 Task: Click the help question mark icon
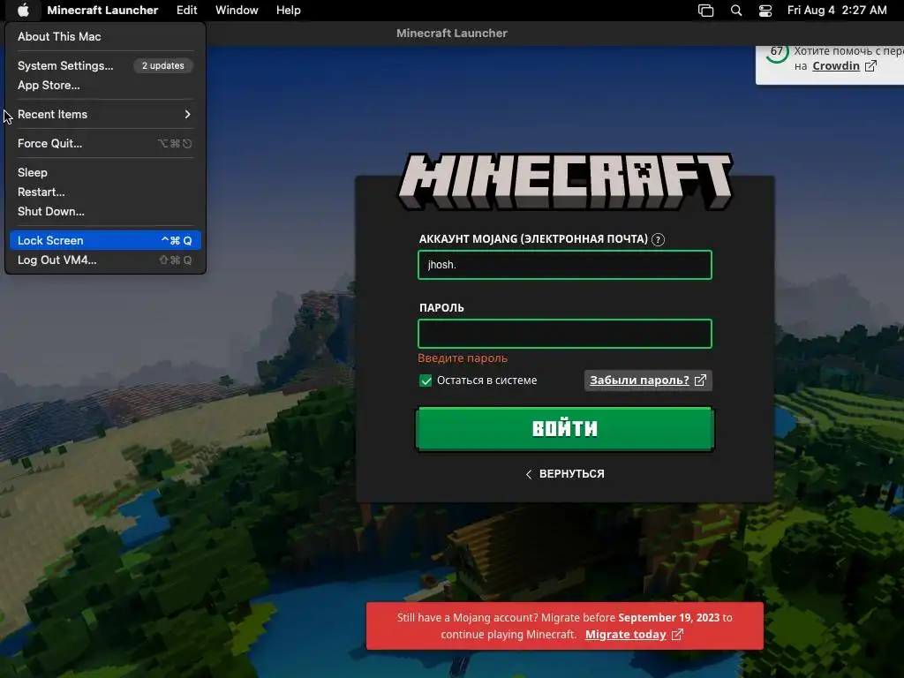click(x=658, y=239)
